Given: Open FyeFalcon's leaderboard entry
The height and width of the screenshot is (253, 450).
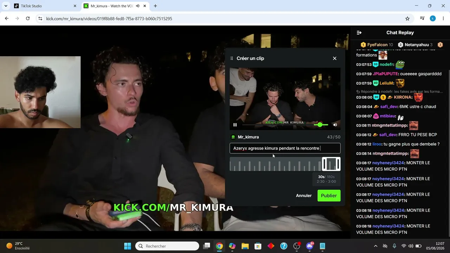Looking at the screenshot, I should pos(377,45).
